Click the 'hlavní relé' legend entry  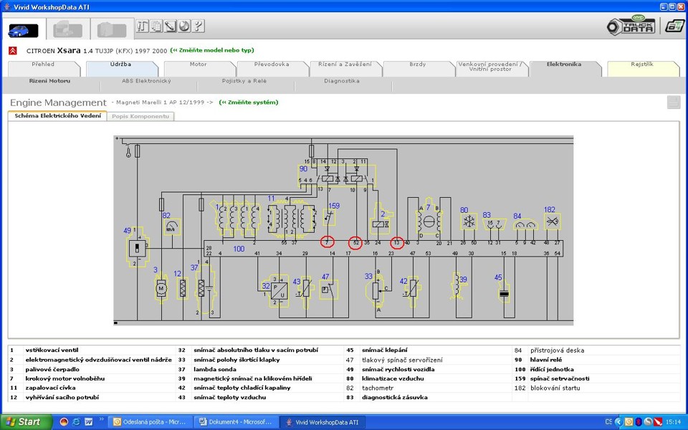coord(546,360)
